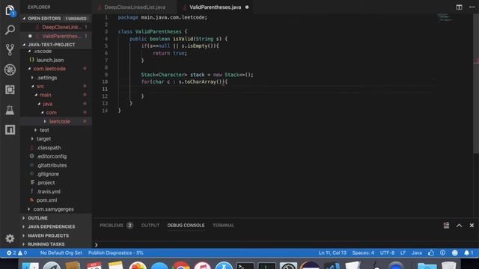Click the smiley feedback icon in status bar

point(455,253)
